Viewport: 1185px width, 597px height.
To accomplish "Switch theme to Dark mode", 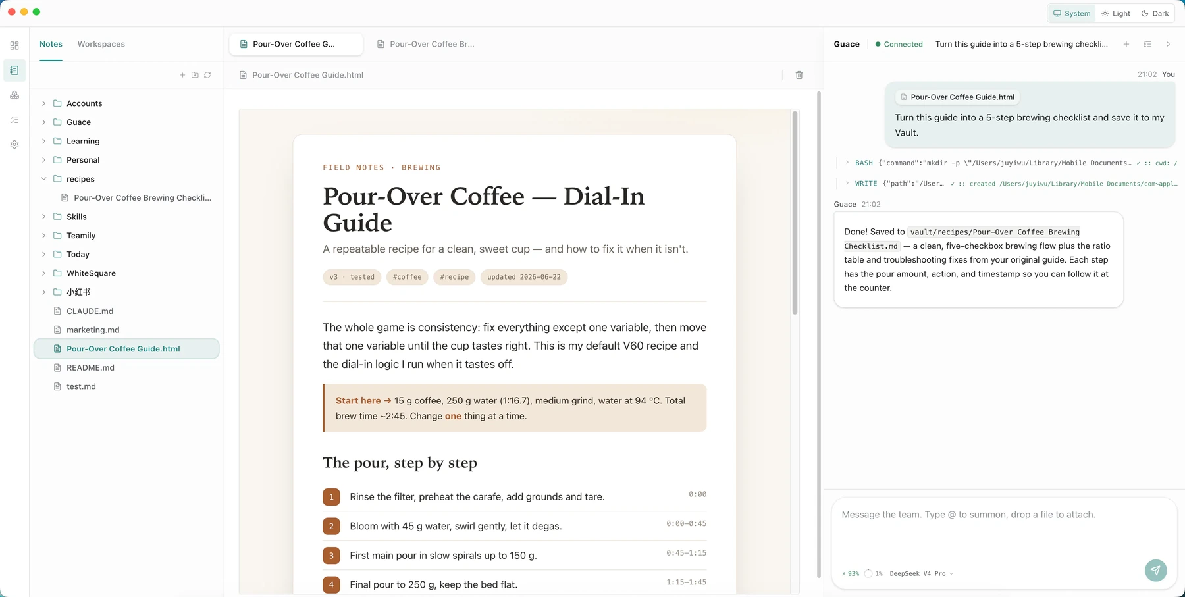I will (x=1155, y=13).
